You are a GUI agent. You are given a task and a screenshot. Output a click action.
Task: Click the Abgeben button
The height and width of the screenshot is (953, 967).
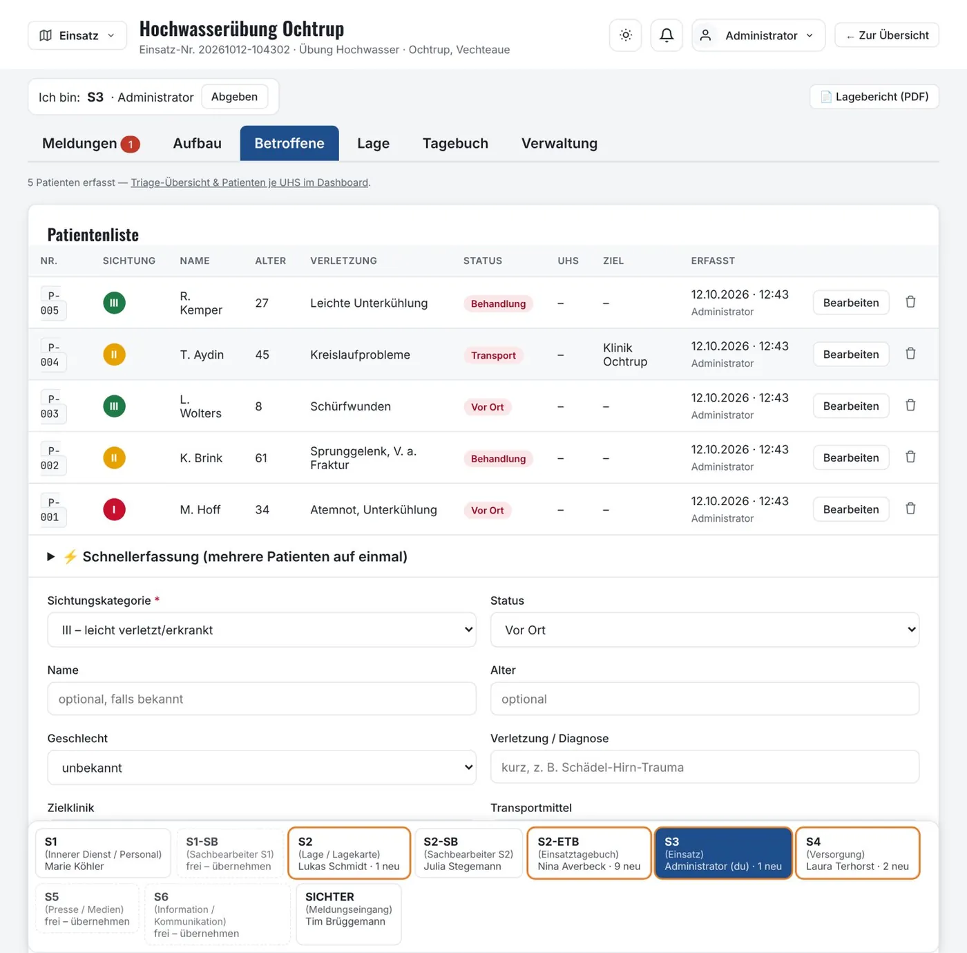point(234,97)
